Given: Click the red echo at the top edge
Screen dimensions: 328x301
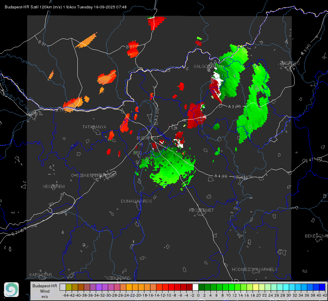Looking at the screenshot, I should coord(156,22).
